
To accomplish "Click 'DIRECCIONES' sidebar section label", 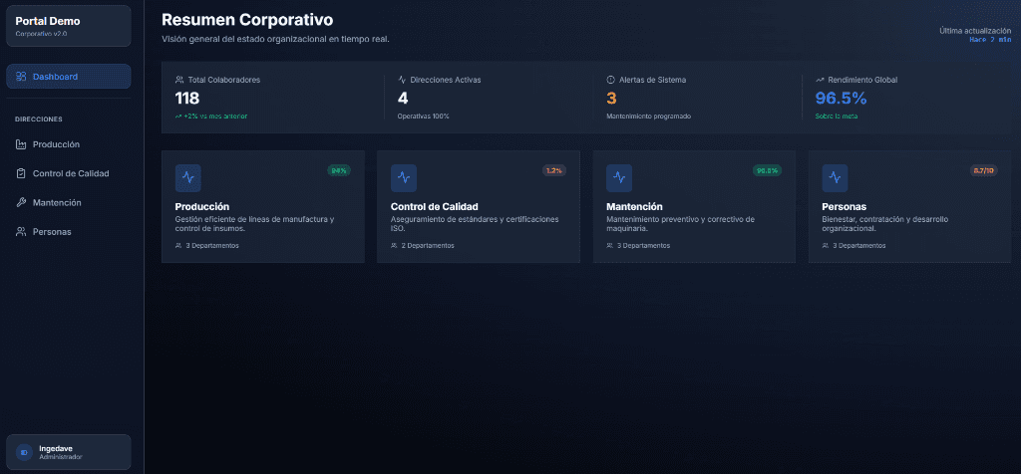I will point(39,119).
